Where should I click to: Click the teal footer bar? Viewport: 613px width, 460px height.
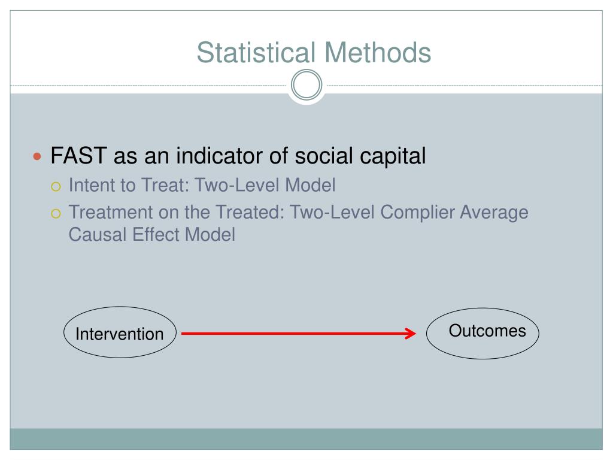(x=306, y=439)
